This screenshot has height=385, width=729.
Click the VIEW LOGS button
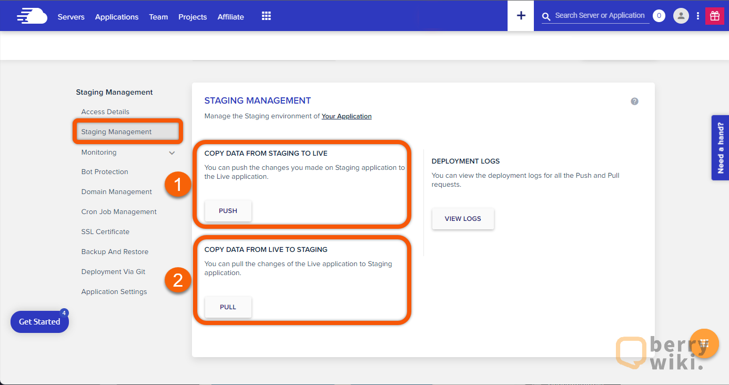(463, 219)
